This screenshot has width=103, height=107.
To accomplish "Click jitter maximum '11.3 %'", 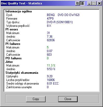I will [51, 65].
